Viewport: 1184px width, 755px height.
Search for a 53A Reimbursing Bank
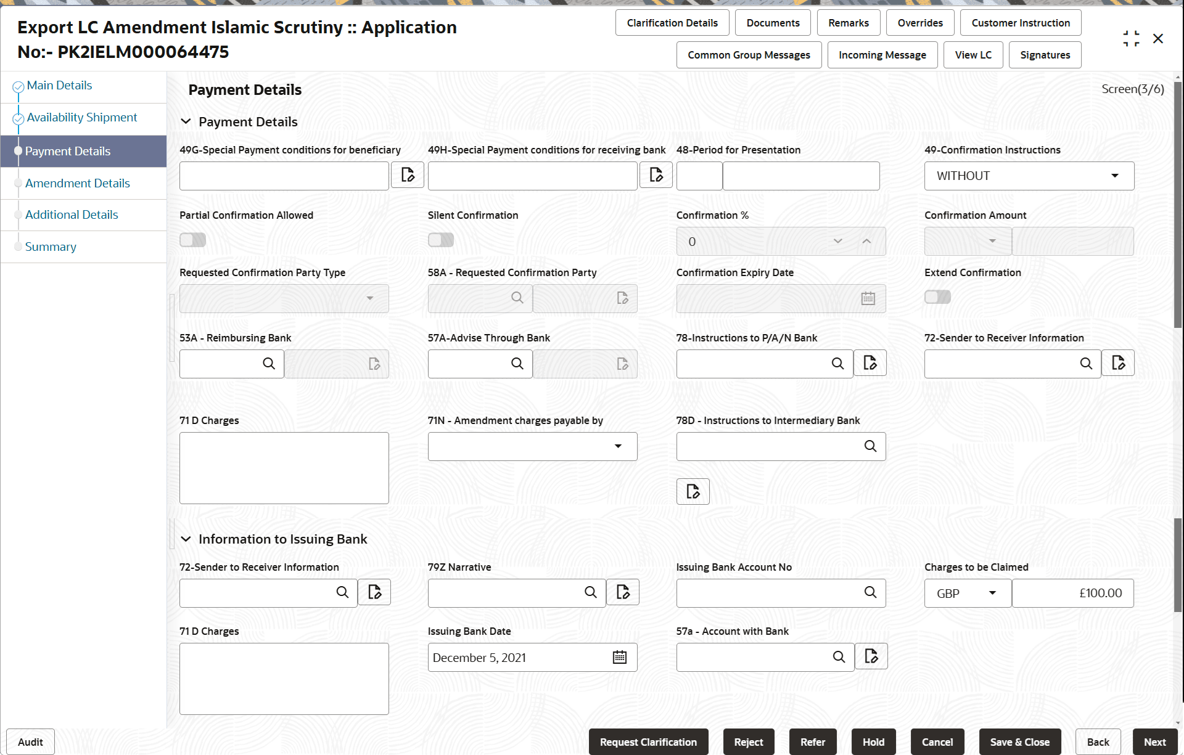(269, 364)
